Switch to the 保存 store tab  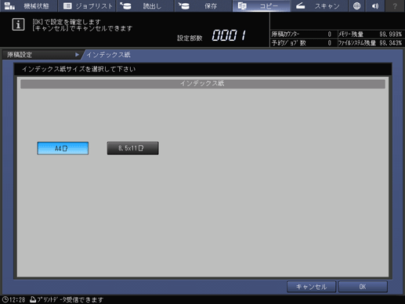pos(204,5)
